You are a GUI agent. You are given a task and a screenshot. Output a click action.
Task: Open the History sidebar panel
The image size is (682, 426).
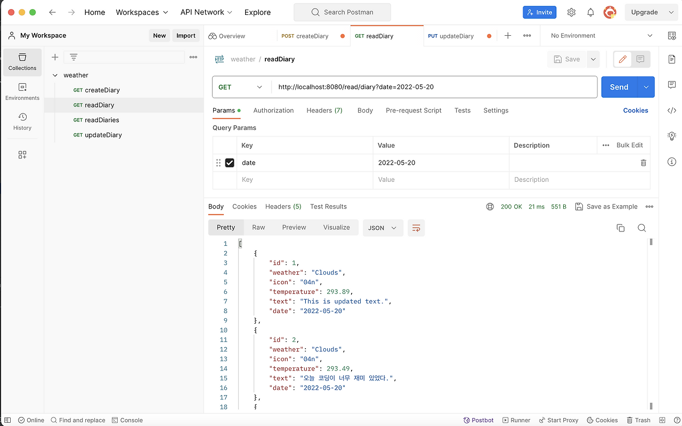pyautogui.click(x=22, y=122)
